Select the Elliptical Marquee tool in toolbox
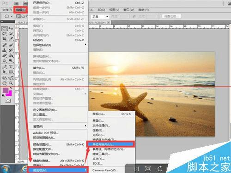The image size is (231, 173). click(5, 29)
